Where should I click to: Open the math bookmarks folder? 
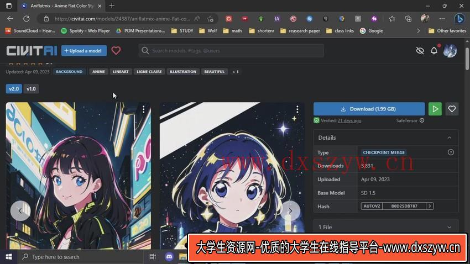(233, 31)
